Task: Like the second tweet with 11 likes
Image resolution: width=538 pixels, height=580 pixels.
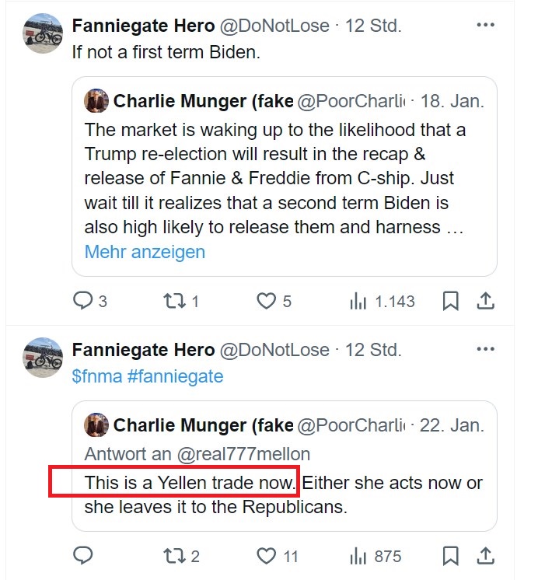Action: 267,556
